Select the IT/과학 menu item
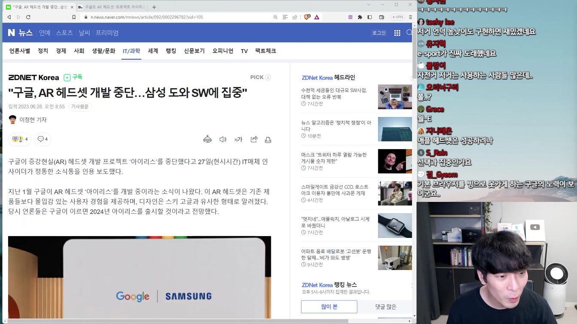This screenshot has width=577, height=324. 131,51
